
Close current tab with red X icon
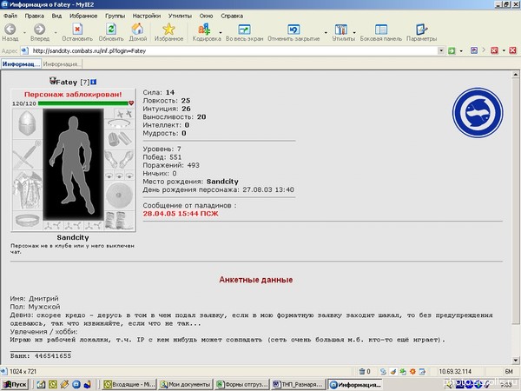tap(494, 50)
